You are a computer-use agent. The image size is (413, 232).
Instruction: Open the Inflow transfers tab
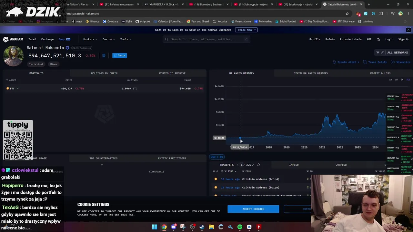294,165
